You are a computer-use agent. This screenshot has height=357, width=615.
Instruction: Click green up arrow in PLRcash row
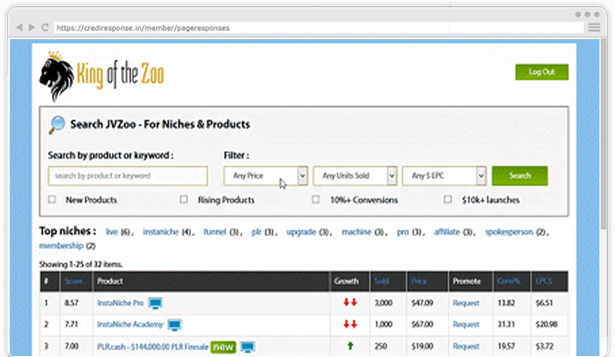(350, 346)
